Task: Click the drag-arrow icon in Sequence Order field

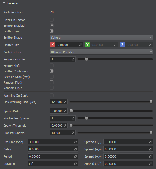Action: pos(73,59)
